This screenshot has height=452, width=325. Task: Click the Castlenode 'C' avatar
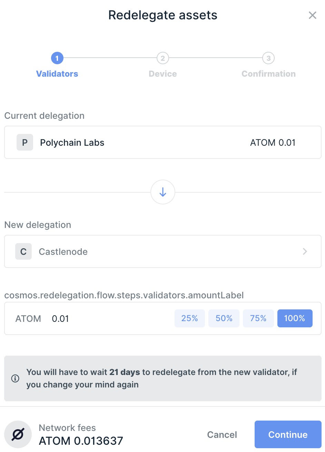tap(23, 251)
